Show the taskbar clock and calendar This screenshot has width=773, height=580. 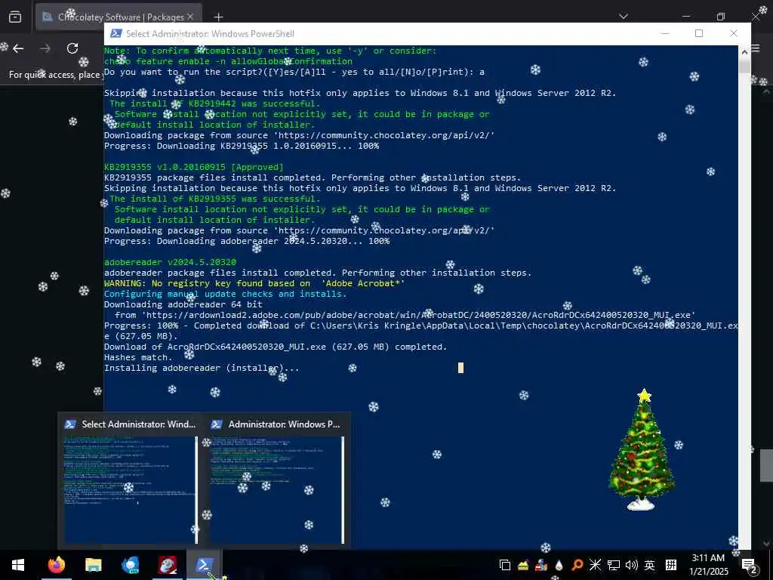[708, 565]
